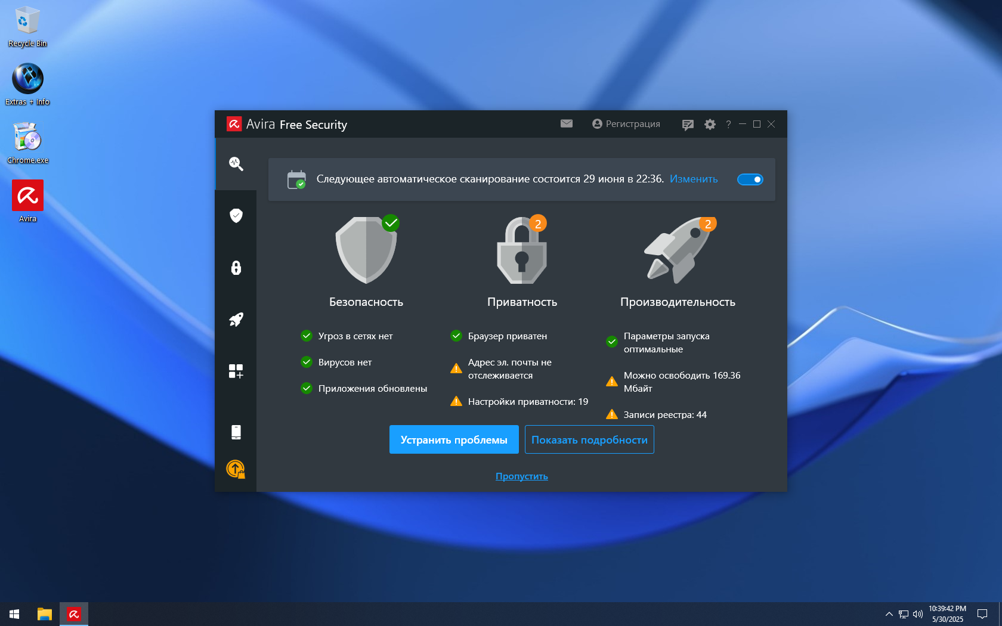Click the Avira logo in the title bar
This screenshot has width=1002, height=626.
tap(234, 124)
